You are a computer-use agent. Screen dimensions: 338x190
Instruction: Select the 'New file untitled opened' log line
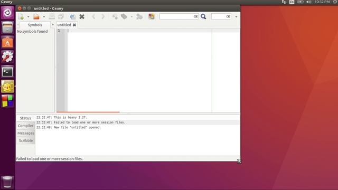click(x=137, y=127)
